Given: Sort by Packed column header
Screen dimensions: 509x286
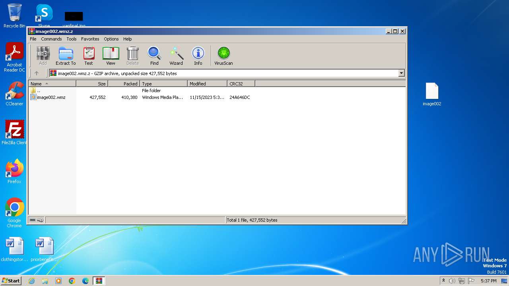Looking at the screenshot, I should pos(124,83).
